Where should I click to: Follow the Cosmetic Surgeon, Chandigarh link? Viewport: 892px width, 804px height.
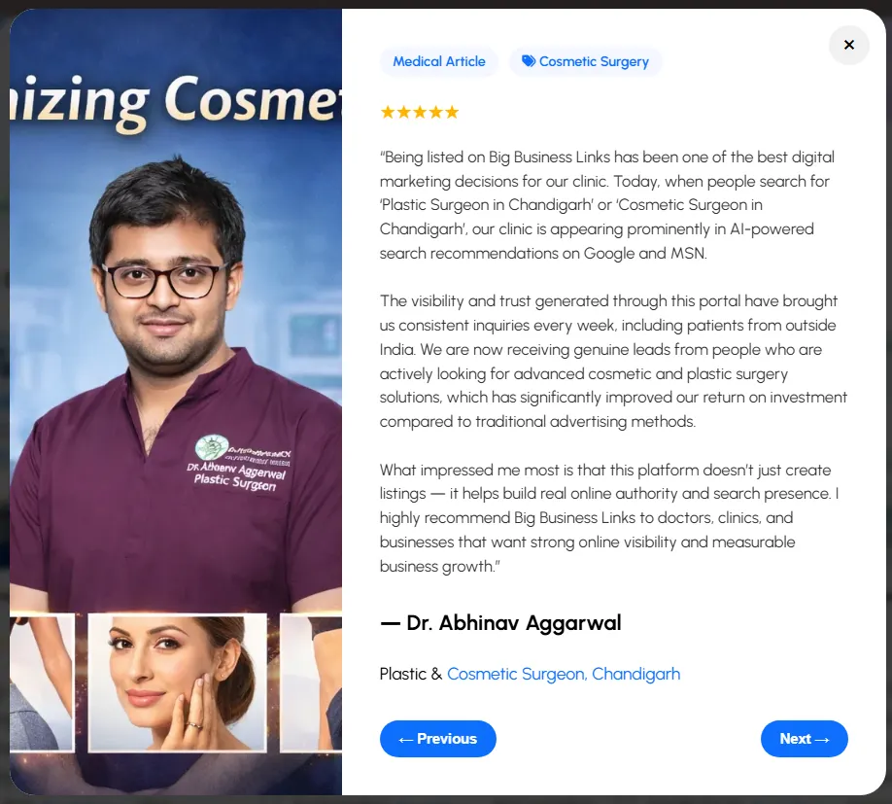point(564,674)
